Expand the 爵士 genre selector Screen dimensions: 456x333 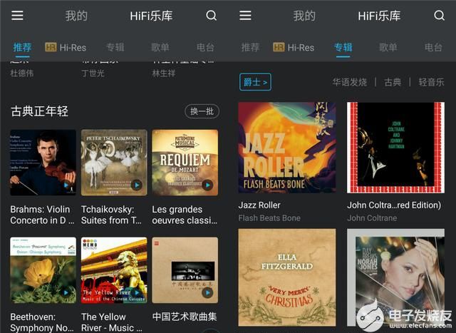click(x=256, y=82)
